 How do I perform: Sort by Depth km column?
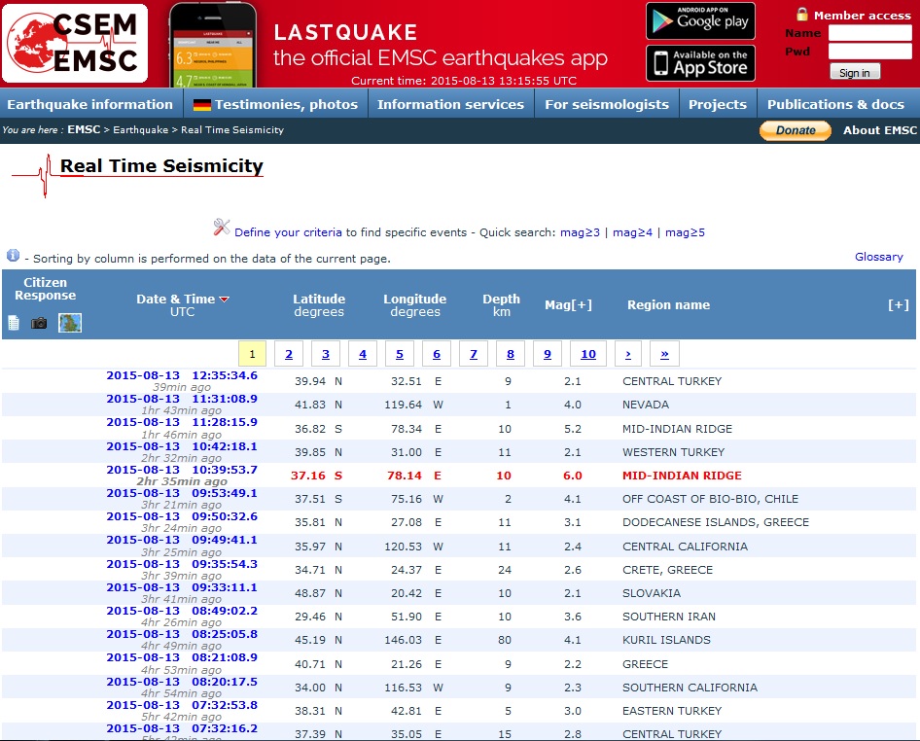pos(501,305)
